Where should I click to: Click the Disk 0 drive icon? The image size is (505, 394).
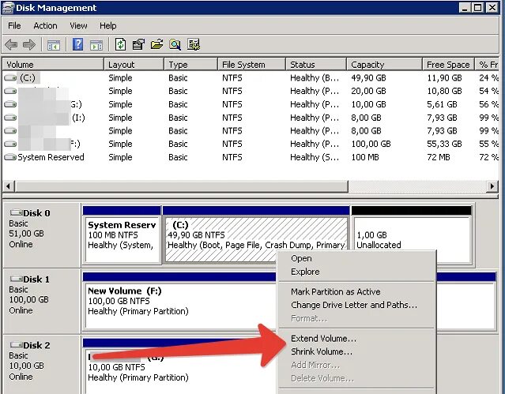click(x=16, y=212)
